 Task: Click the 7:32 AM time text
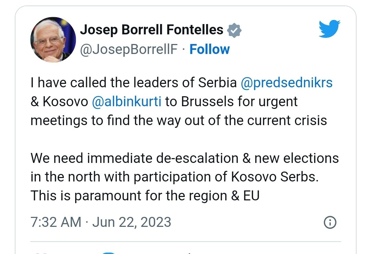click(56, 222)
